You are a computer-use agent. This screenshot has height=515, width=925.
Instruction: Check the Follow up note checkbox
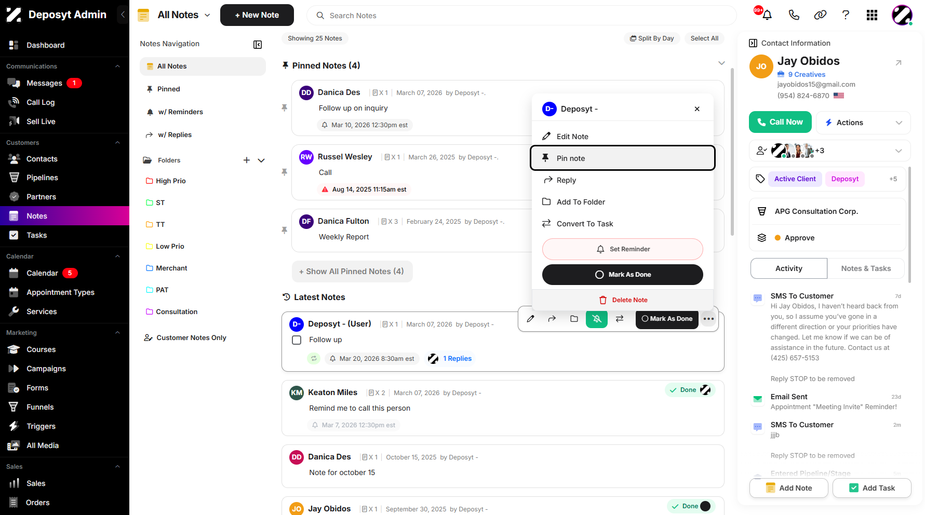pos(297,340)
